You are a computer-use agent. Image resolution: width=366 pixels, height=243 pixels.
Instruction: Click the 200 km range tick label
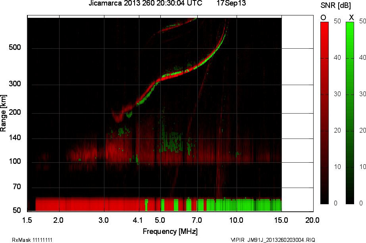point(15,112)
